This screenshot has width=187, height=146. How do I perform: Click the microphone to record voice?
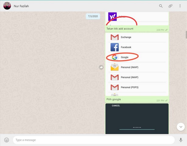181,140
